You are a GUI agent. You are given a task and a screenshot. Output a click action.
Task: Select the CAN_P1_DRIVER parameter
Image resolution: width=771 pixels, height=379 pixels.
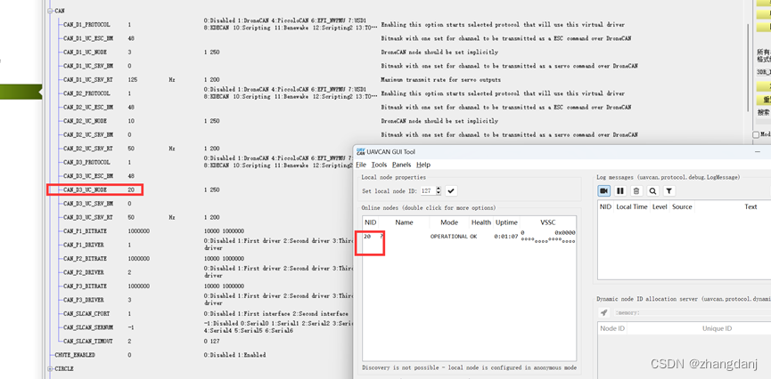[x=84, y=245]
